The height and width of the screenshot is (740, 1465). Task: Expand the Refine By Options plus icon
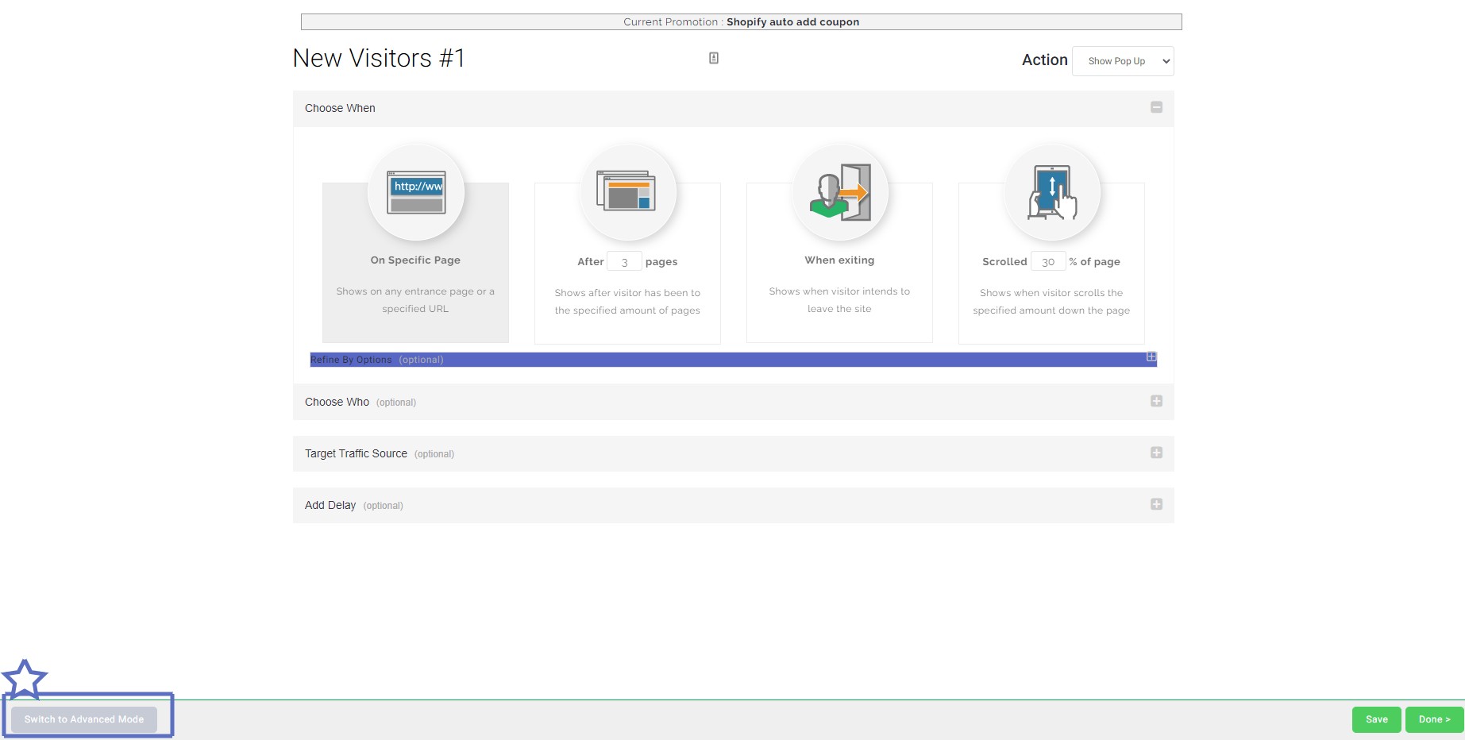1151,357
